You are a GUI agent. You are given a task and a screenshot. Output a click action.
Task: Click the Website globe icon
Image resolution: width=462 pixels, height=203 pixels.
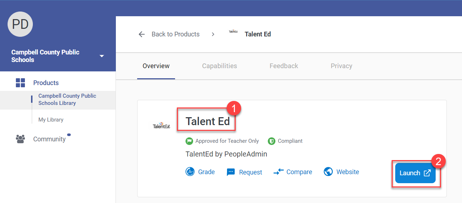[x=328, y=172]
